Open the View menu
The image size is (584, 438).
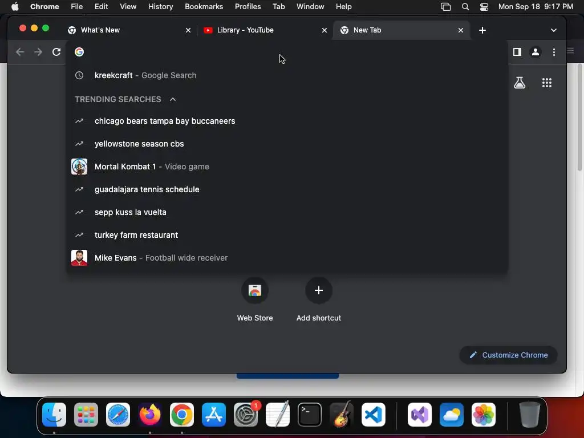[x=128, y=7]
